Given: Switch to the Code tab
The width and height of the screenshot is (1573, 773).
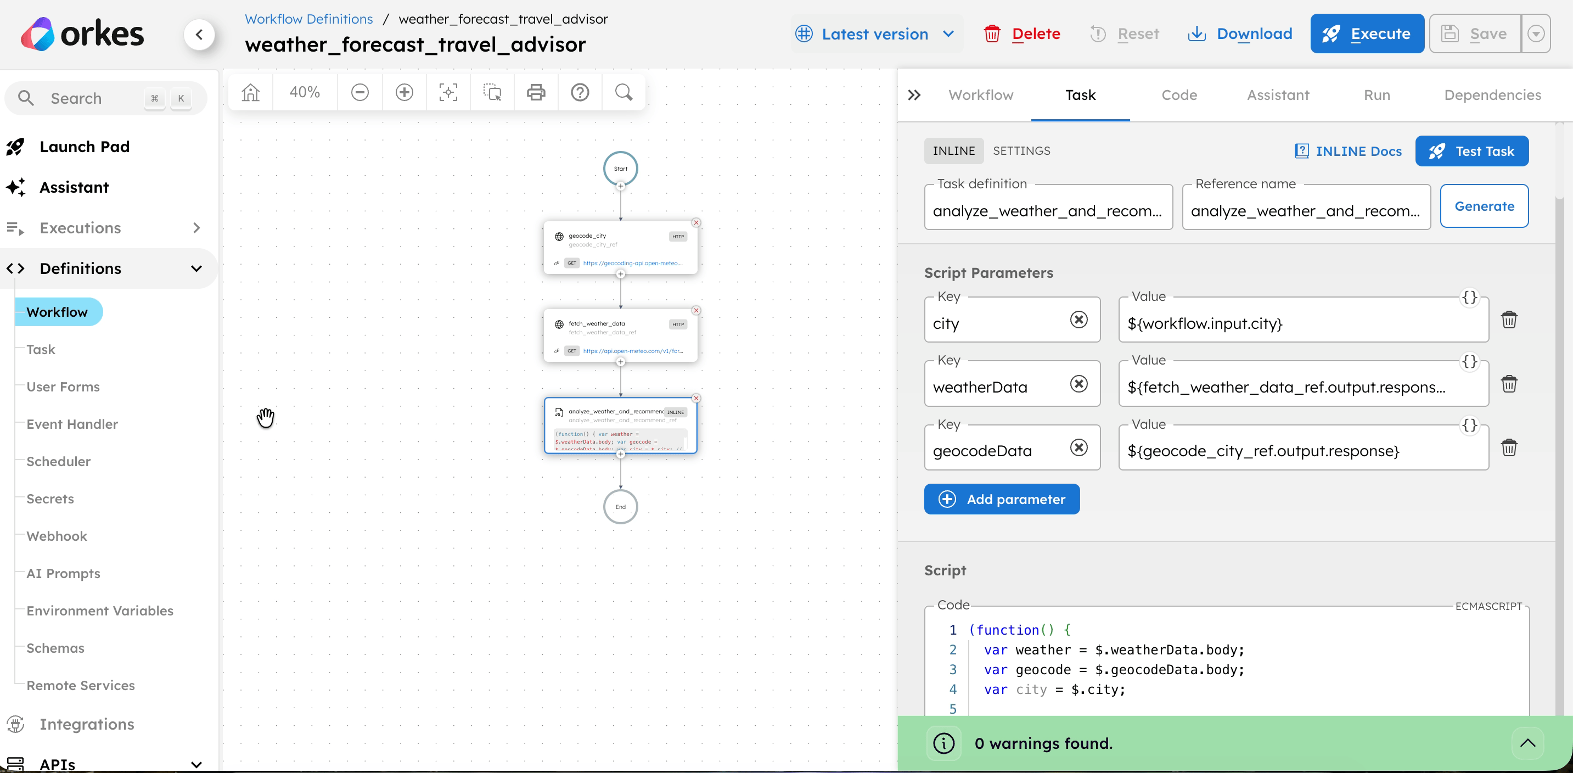Looking at the screenshot, I should tap(1179, 94).
